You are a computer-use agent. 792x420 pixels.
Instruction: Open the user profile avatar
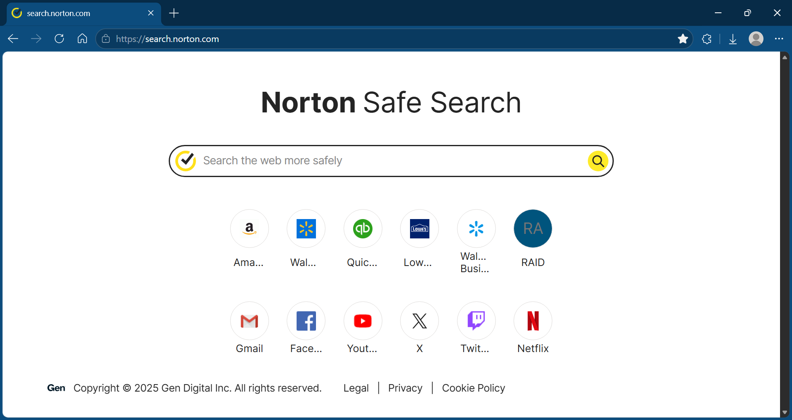tap(756, 39)
